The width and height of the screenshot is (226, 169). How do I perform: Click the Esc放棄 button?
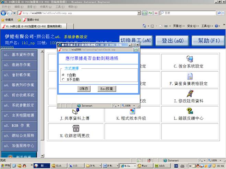[107, 89]
